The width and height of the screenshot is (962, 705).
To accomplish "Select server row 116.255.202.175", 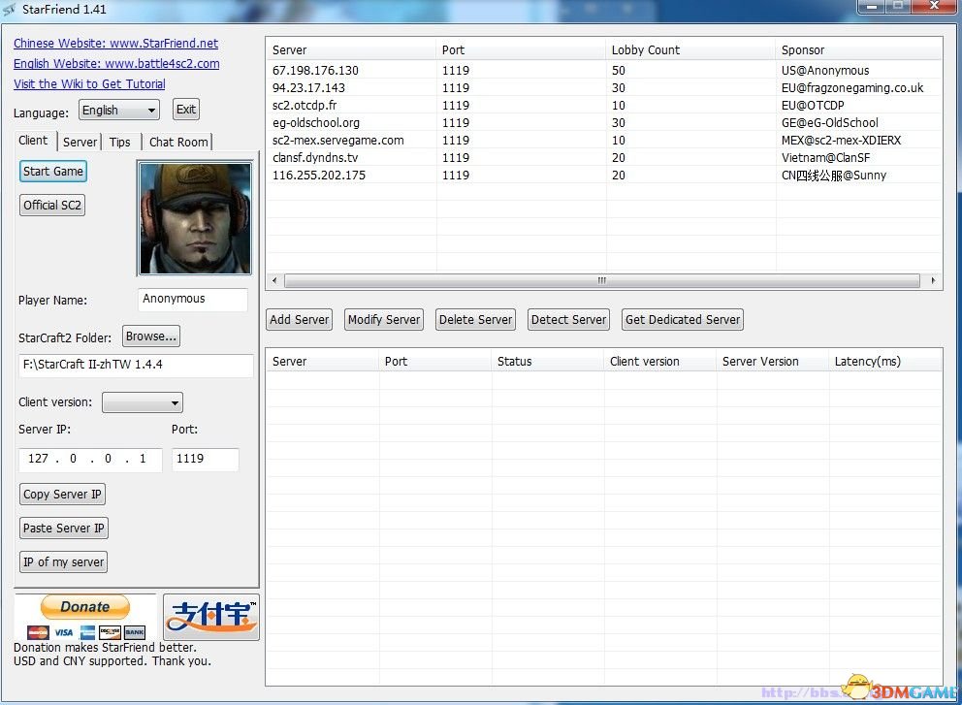I will [x=604, y=176].
